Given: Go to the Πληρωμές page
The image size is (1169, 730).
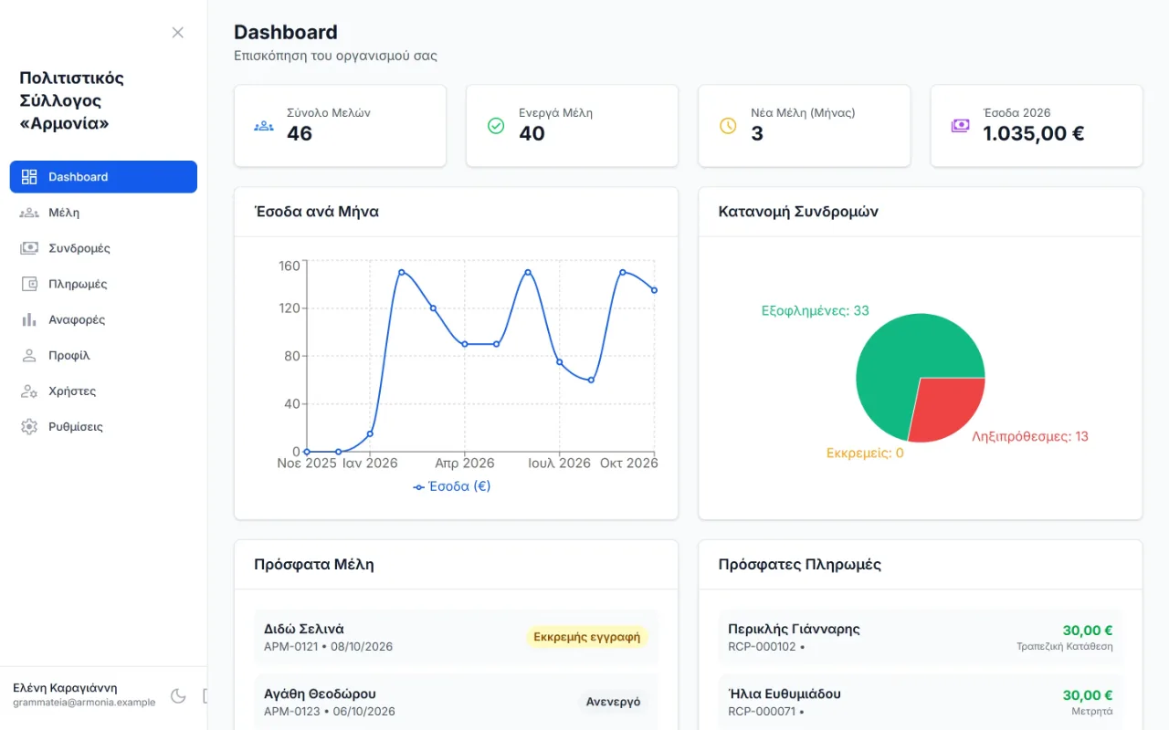Looking at the screenshot, I should pos(103,284).
